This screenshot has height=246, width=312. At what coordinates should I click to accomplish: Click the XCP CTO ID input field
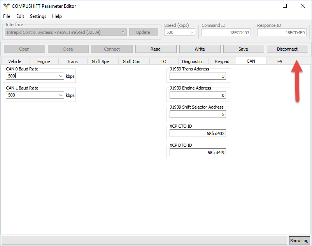tap(198, 134)
